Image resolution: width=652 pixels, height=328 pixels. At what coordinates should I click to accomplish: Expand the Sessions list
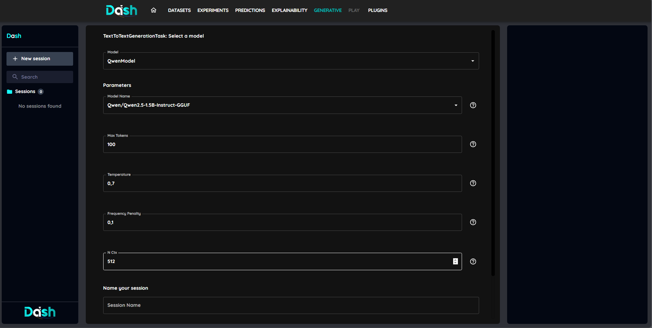(25, 92)
